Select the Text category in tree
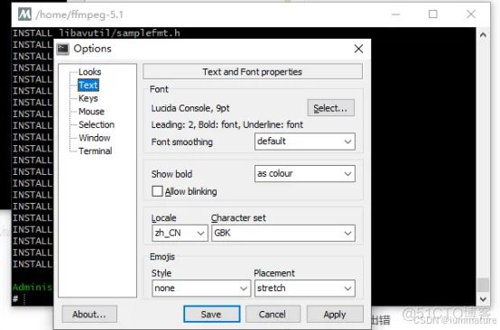This screenshot has height=330, width=500. pyautogui.click(x=88, y=85)
